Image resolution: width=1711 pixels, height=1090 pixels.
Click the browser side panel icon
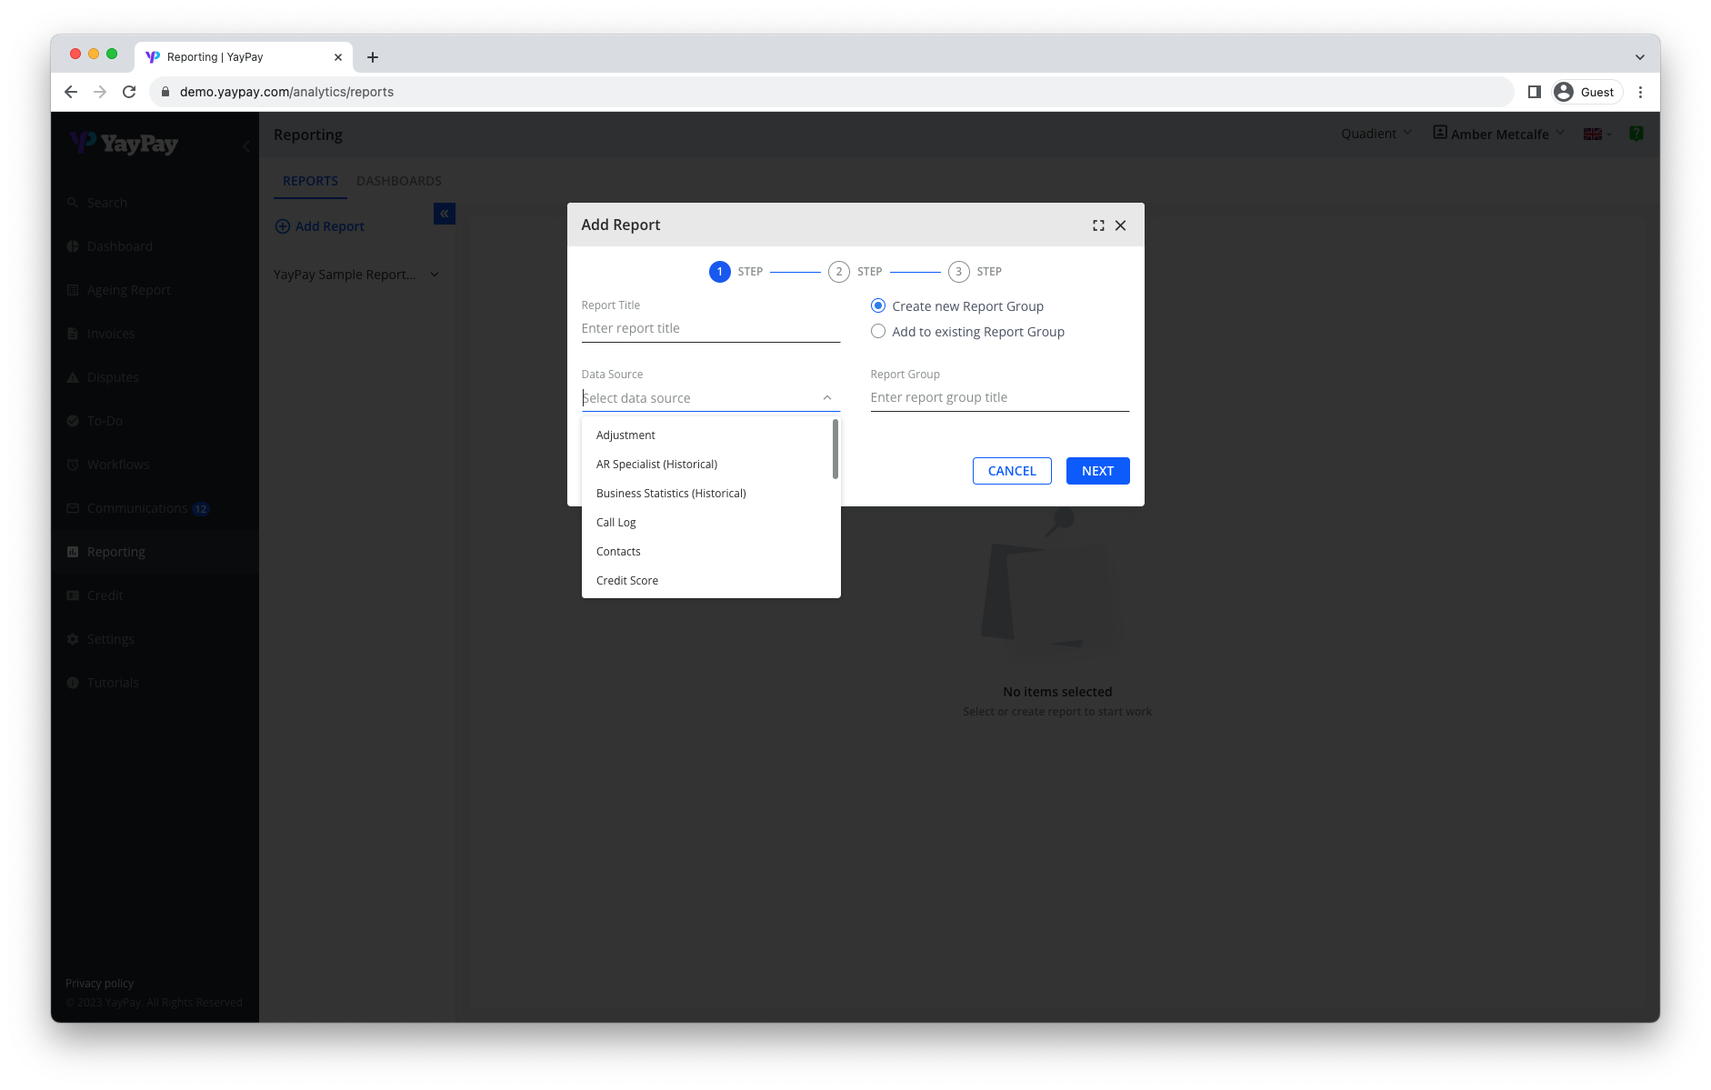pos(1534,92)
